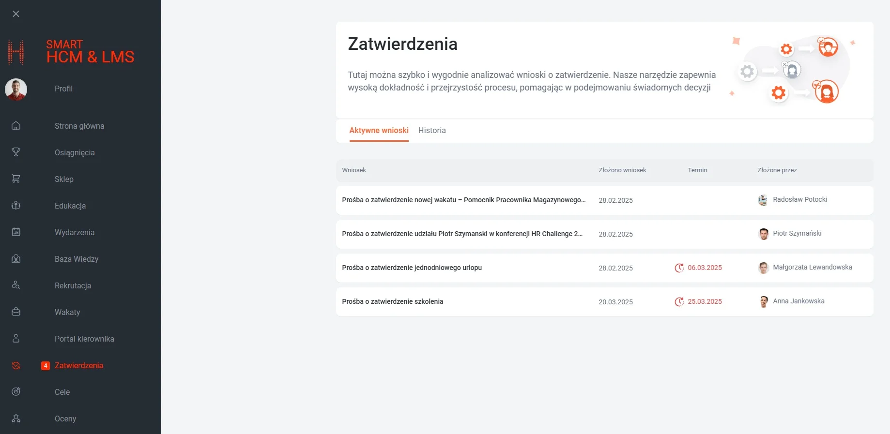Open the jednodniowego urlopu approval request

pyautogui.click(x=412, y=268)
